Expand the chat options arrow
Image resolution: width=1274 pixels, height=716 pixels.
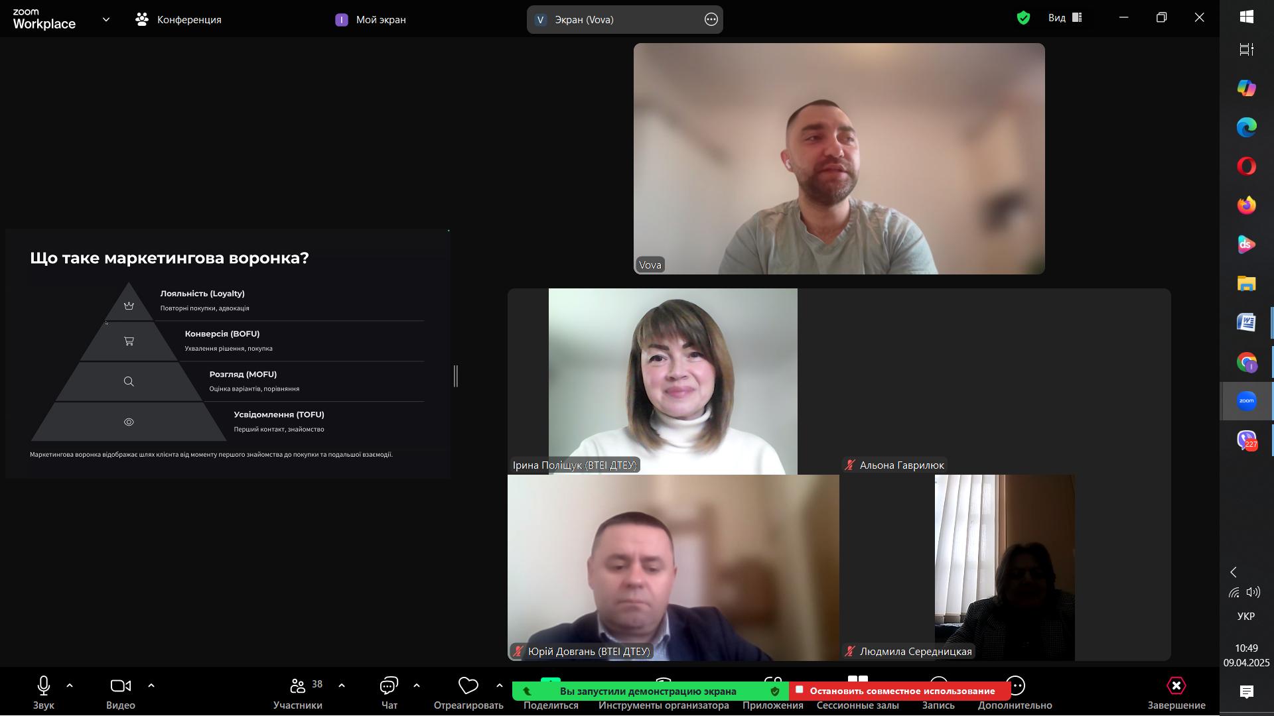417,686
